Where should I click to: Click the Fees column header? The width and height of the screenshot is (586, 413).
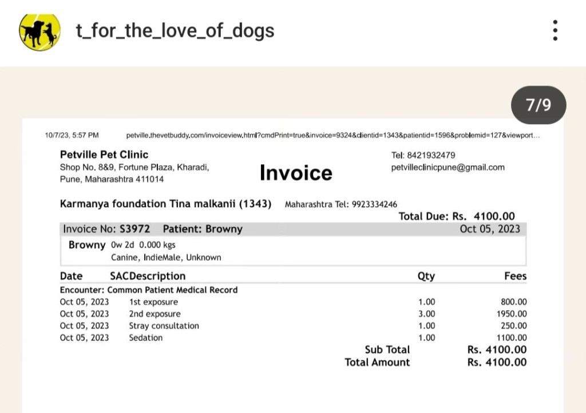click(x=515, y=276)
